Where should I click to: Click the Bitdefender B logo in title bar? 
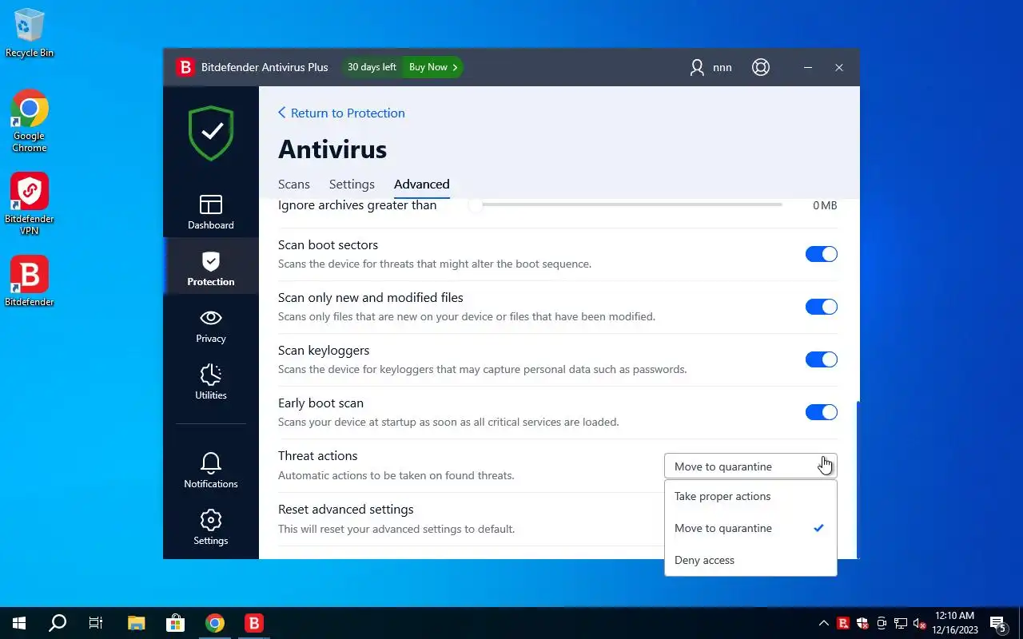pos(185,67)
